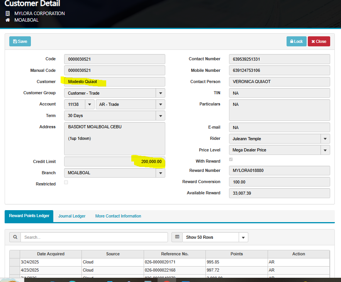
Task: Open the More Contact Information tab
Action: tap(118, 216)
